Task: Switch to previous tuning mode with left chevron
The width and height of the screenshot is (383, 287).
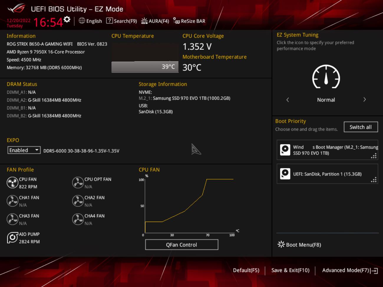Action: (288, 100)
